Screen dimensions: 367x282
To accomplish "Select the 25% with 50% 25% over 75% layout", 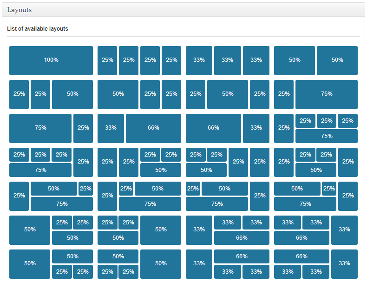I will [x=51, y=196].
